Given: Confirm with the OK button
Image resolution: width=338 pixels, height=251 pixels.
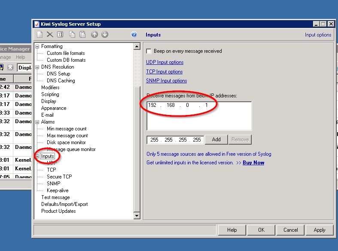Looking at the screenshot, I should [x=261, y=230].
